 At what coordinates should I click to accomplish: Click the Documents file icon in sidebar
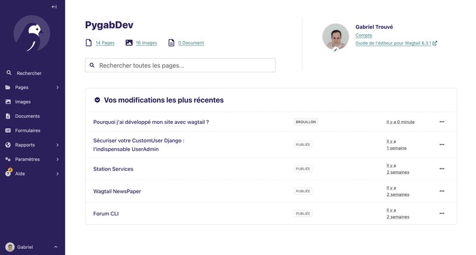click(8, 116)
